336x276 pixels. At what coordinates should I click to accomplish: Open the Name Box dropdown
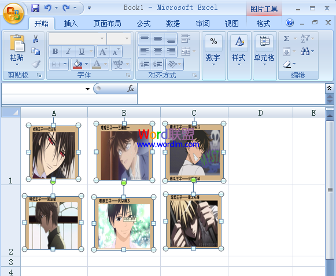coord(87,89)
